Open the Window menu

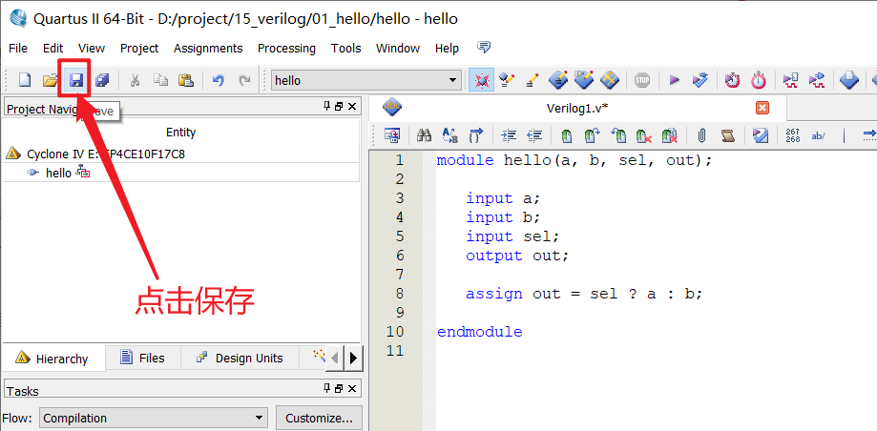click(398, 49)
